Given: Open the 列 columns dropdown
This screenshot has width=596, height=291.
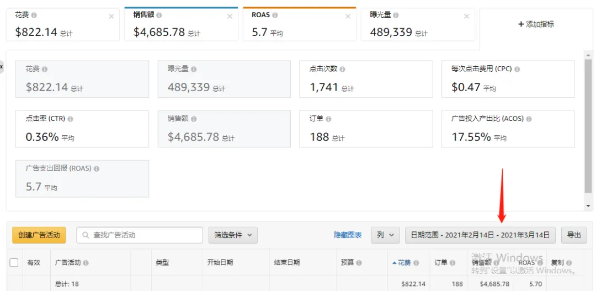Looking at the screenshot, I should (385, 235).
